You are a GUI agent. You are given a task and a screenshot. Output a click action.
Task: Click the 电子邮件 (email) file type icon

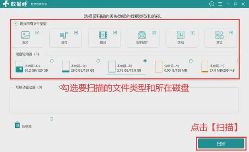coord(142,35)
